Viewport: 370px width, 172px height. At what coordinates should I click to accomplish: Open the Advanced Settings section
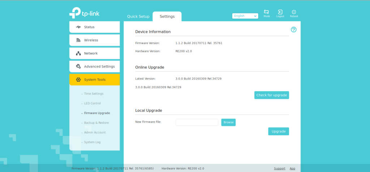click(94, 66)
